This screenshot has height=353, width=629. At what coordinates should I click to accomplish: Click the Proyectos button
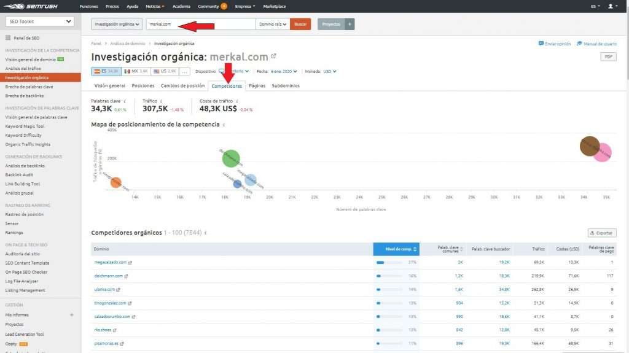tap(331, 24)
